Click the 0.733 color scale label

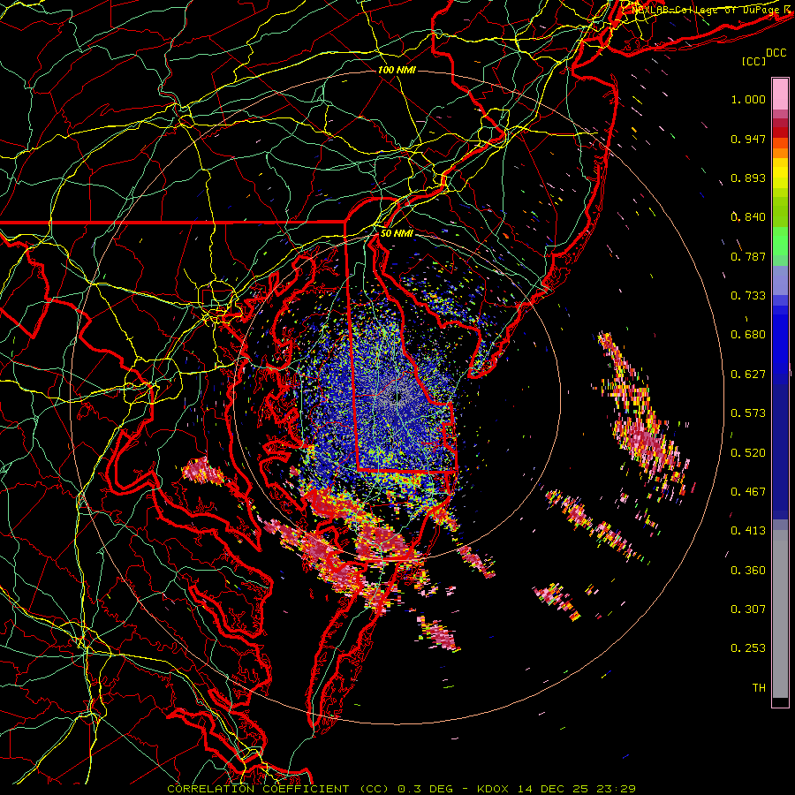pos(748,296)
